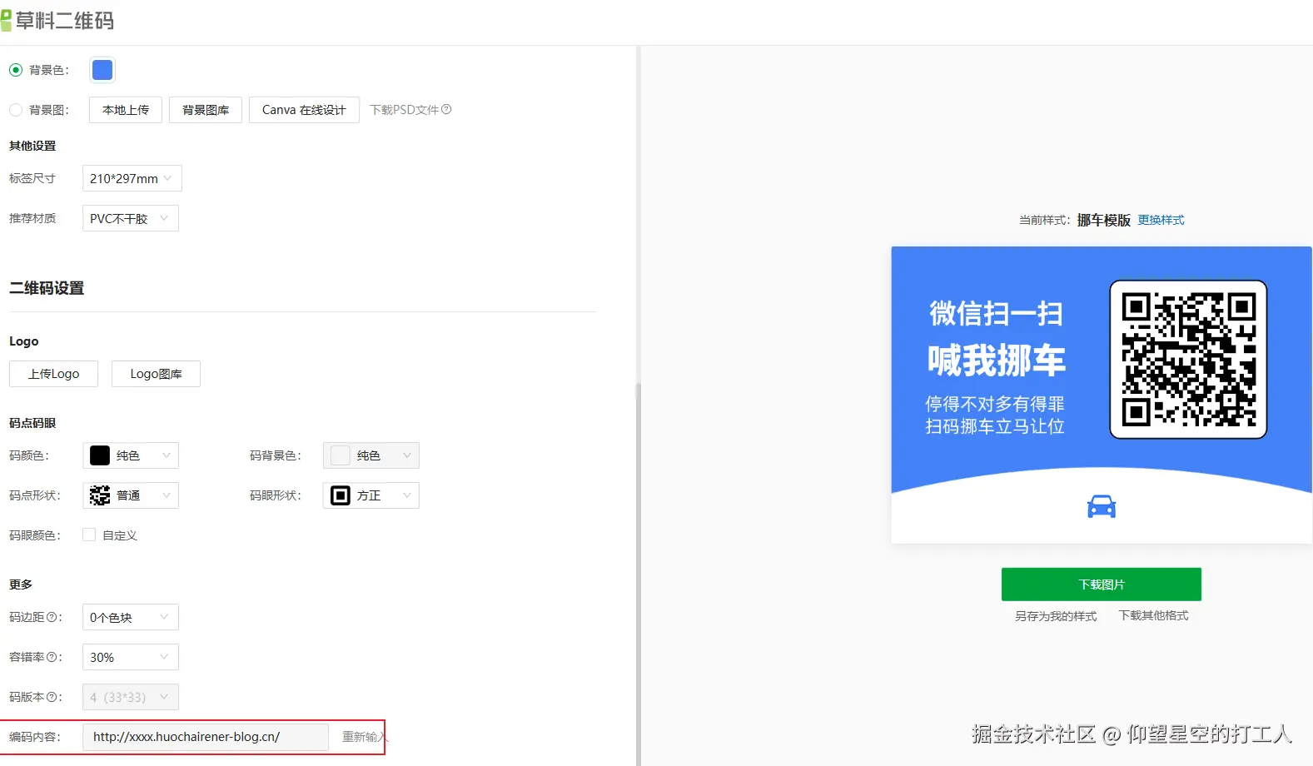Click Logo图库 button
The image size is (1313, 766).
coord(156,374)
